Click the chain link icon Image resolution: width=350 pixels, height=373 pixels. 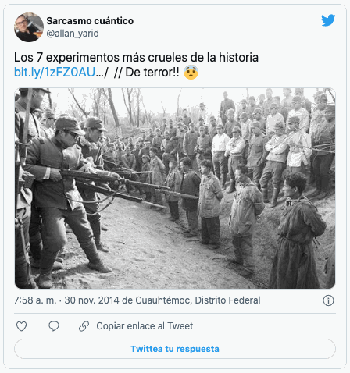(x=84, y=326)
